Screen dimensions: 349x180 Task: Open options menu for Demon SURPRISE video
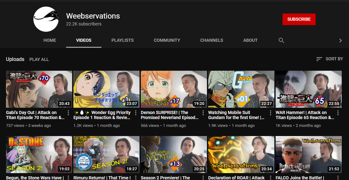coord(203,113)
